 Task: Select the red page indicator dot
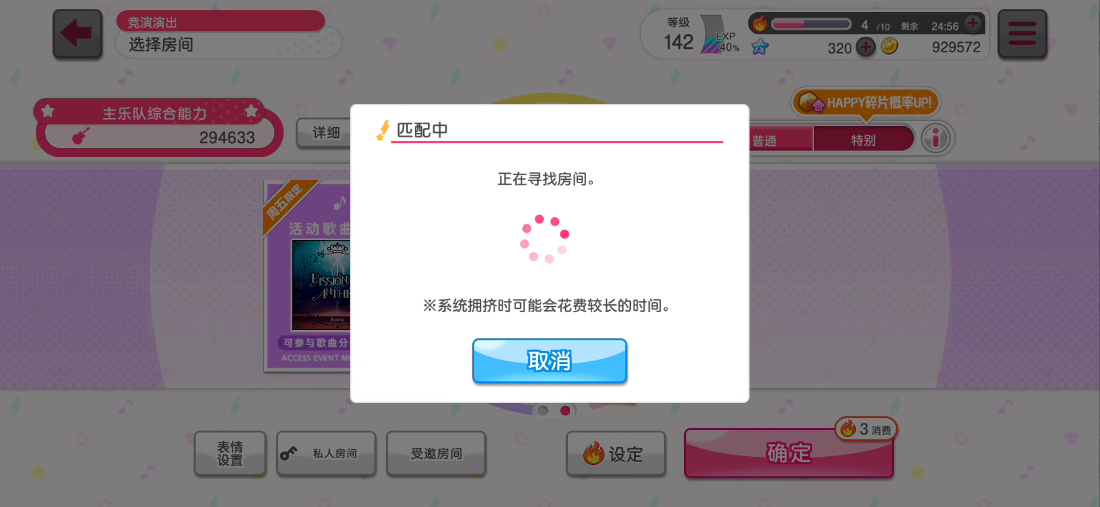point(566,411)
